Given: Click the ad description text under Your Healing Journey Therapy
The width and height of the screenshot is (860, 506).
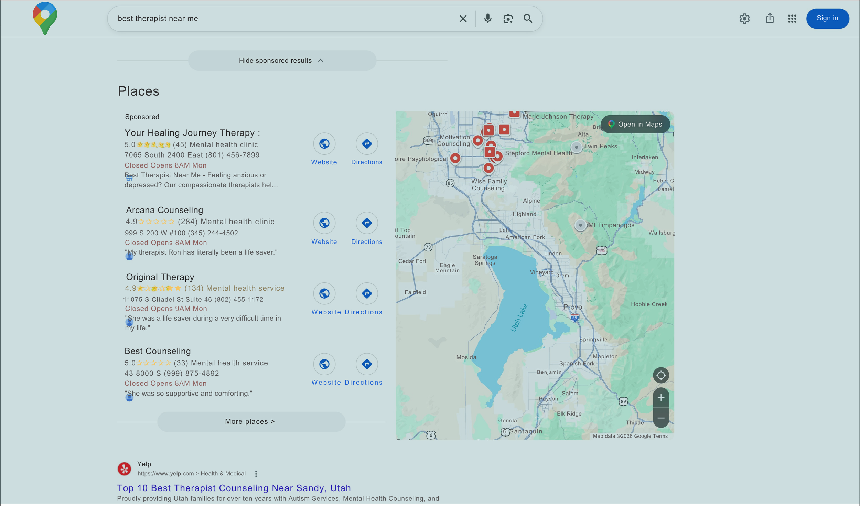Looking at the screenshot, I should click(201, 180).
